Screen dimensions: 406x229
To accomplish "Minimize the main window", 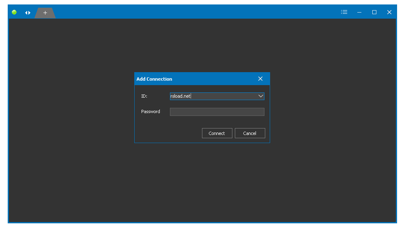I will point(359,12).
